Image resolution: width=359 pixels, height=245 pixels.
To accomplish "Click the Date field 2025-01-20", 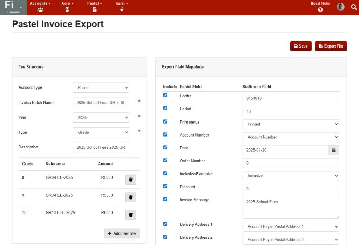I will click(x=285, y=150).
